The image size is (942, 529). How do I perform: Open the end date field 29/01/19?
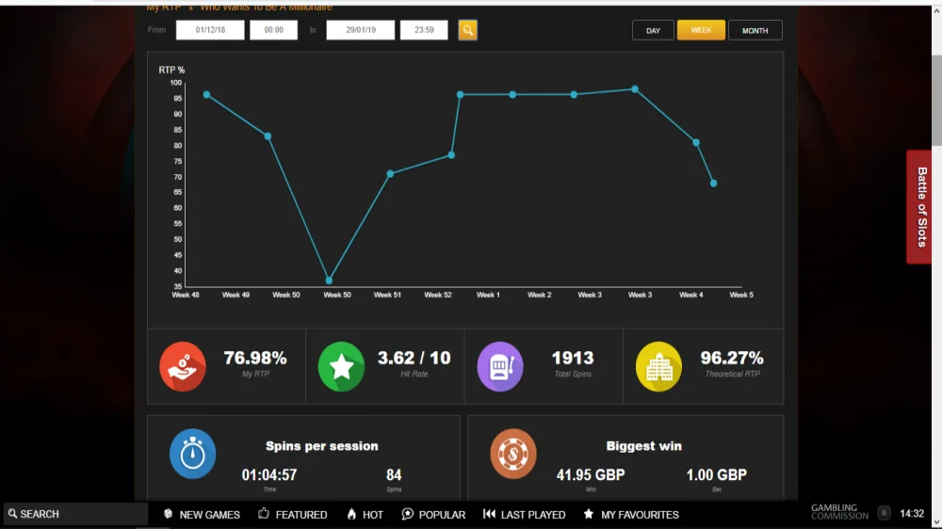point(361,30)
